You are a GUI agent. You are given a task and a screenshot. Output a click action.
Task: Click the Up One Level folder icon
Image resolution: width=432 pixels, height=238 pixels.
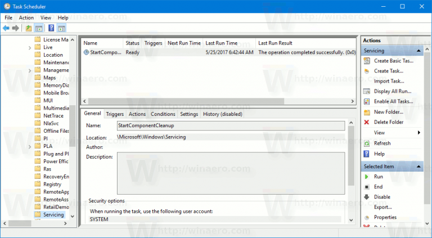click(x=29, y=28)
